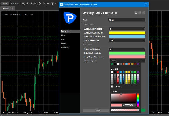Viewport: 169px width, 116px height.
Task: Click the load parameters folder icon
Action: pyautogui.click(x=136, y=13)
